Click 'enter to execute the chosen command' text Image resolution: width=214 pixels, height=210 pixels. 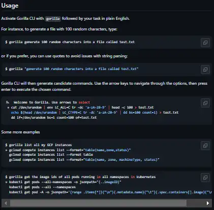(x=36, y=89)
